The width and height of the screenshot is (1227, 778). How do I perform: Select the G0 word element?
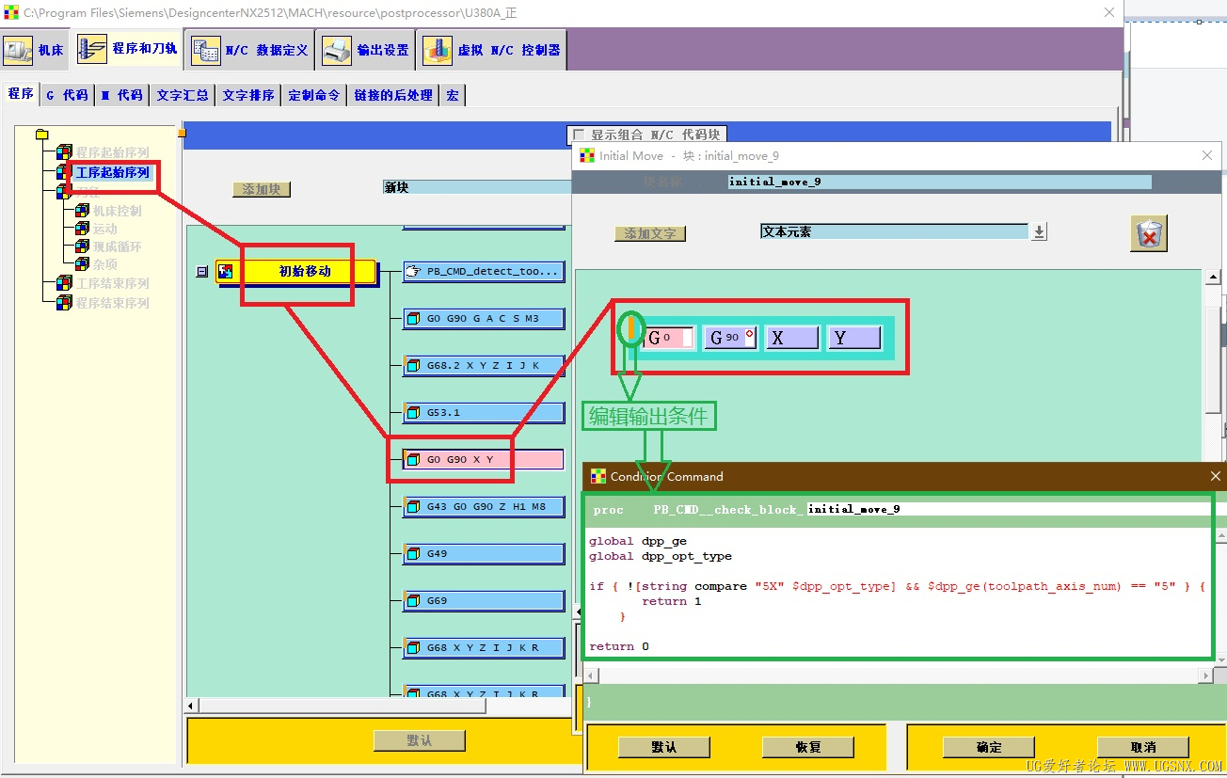(x=669, y=338)
